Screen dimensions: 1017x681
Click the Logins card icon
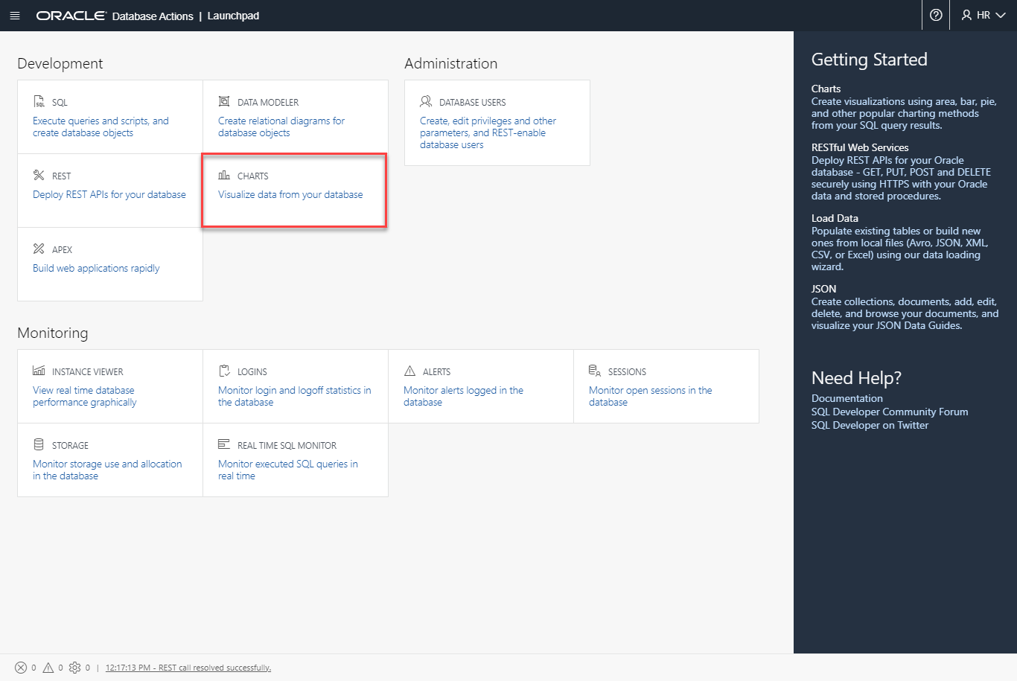point(224,371)
